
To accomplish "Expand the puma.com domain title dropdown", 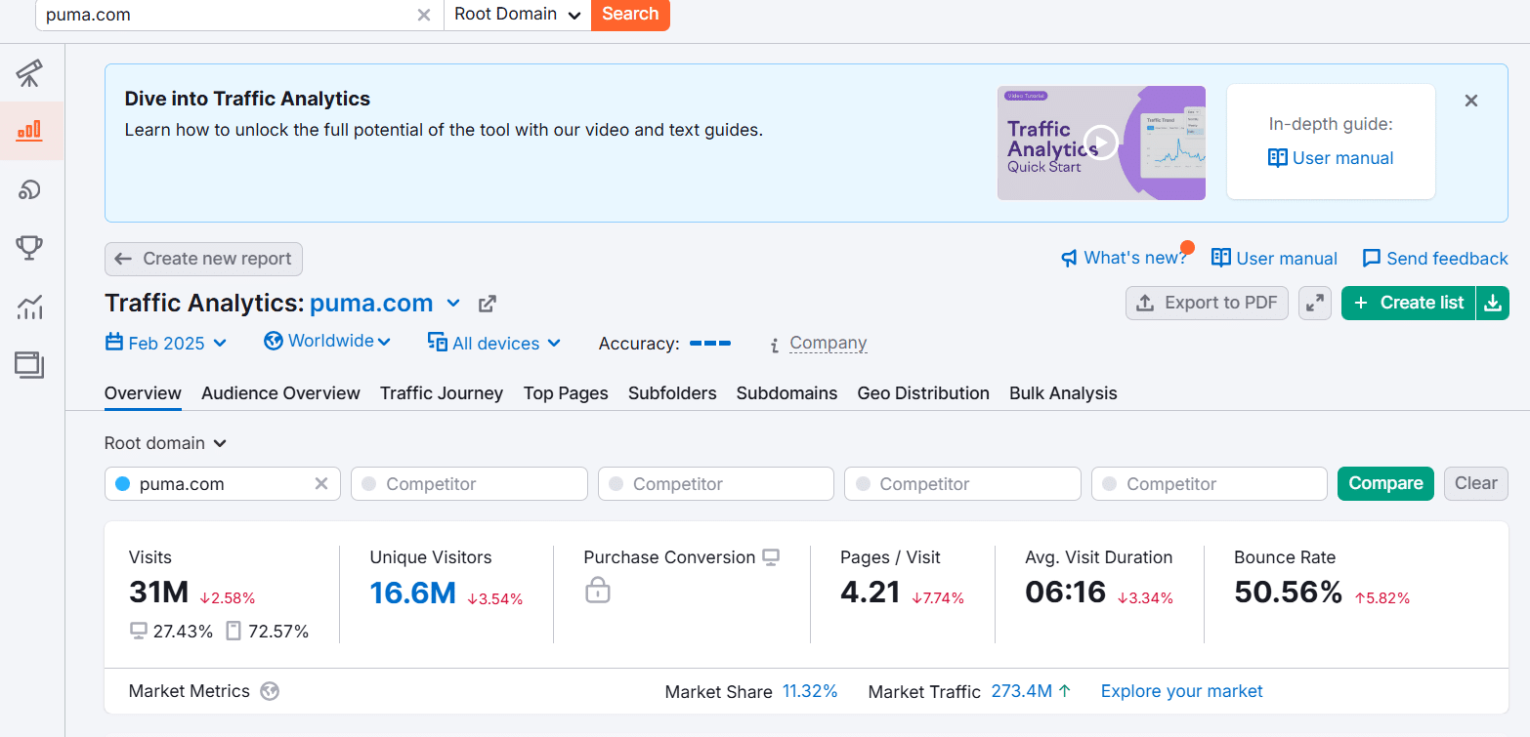I will [x=453, y=304].
